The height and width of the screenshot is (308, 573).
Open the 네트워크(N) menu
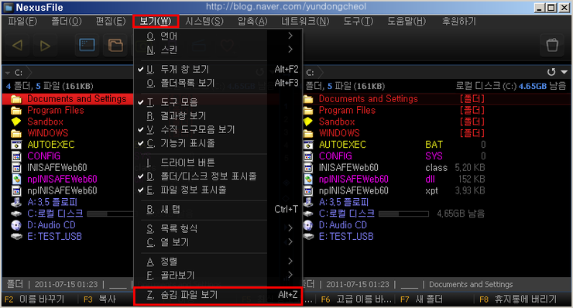tap(305, 21)
